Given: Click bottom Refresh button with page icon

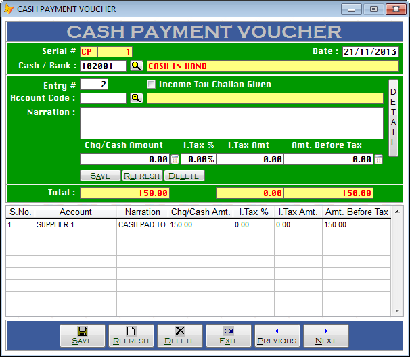Looking at the screenshot, I should tap(131, 335).
